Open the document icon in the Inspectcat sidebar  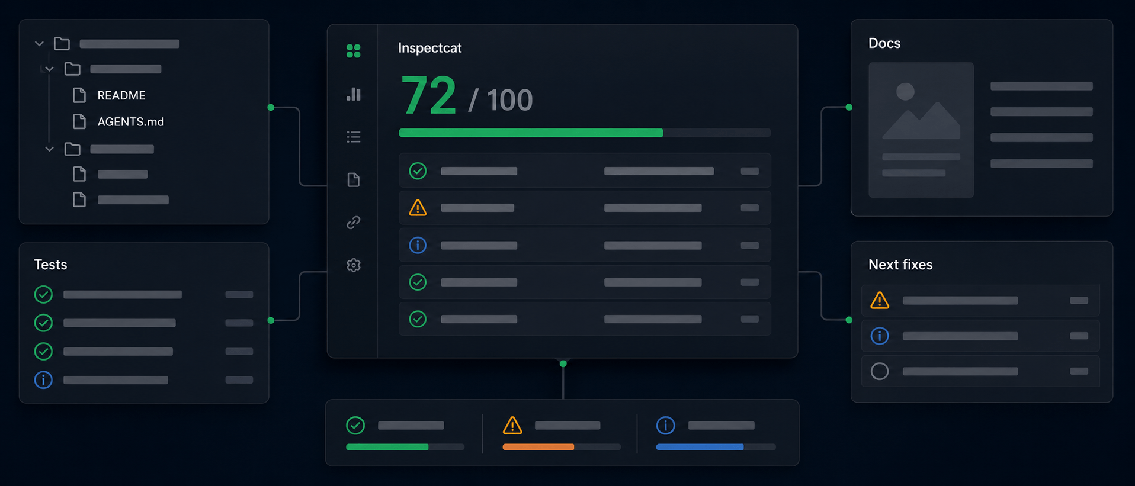pos(354,180)
